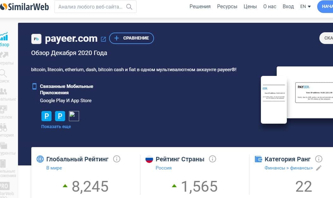Screen dimensions: 333x198
Task: Click the second Payeer app icon
Action: (60, 116)
